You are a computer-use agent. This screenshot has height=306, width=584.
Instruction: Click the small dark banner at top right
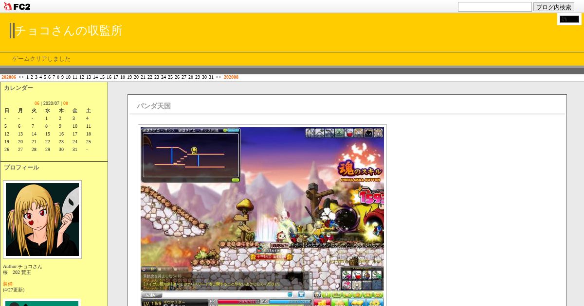tap(569, 19)
